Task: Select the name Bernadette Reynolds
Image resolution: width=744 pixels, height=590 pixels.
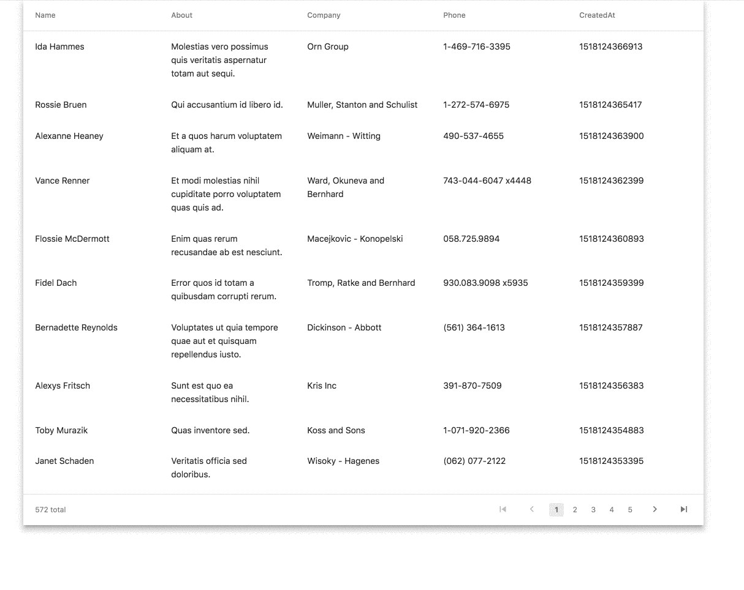Action: click(76, 327)
